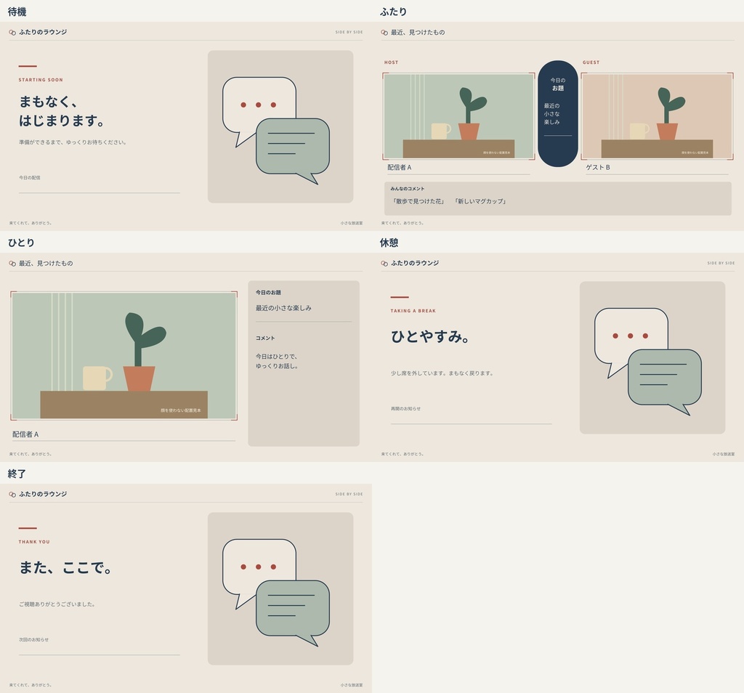Click the comment 「新しいマグカップ」
The image size is (744, 693).
coord(480,201)
